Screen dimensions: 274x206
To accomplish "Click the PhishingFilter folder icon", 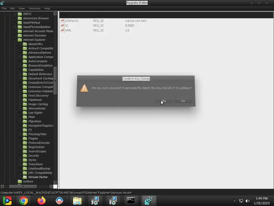I will (25, 134).
